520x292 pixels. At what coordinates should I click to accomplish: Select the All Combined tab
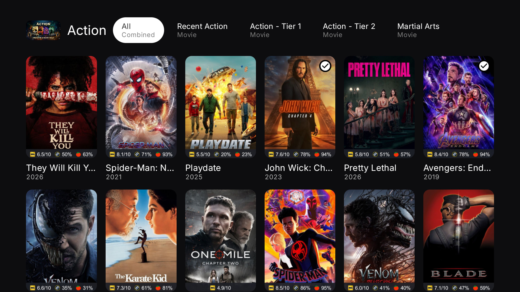[x=138, y=30]
